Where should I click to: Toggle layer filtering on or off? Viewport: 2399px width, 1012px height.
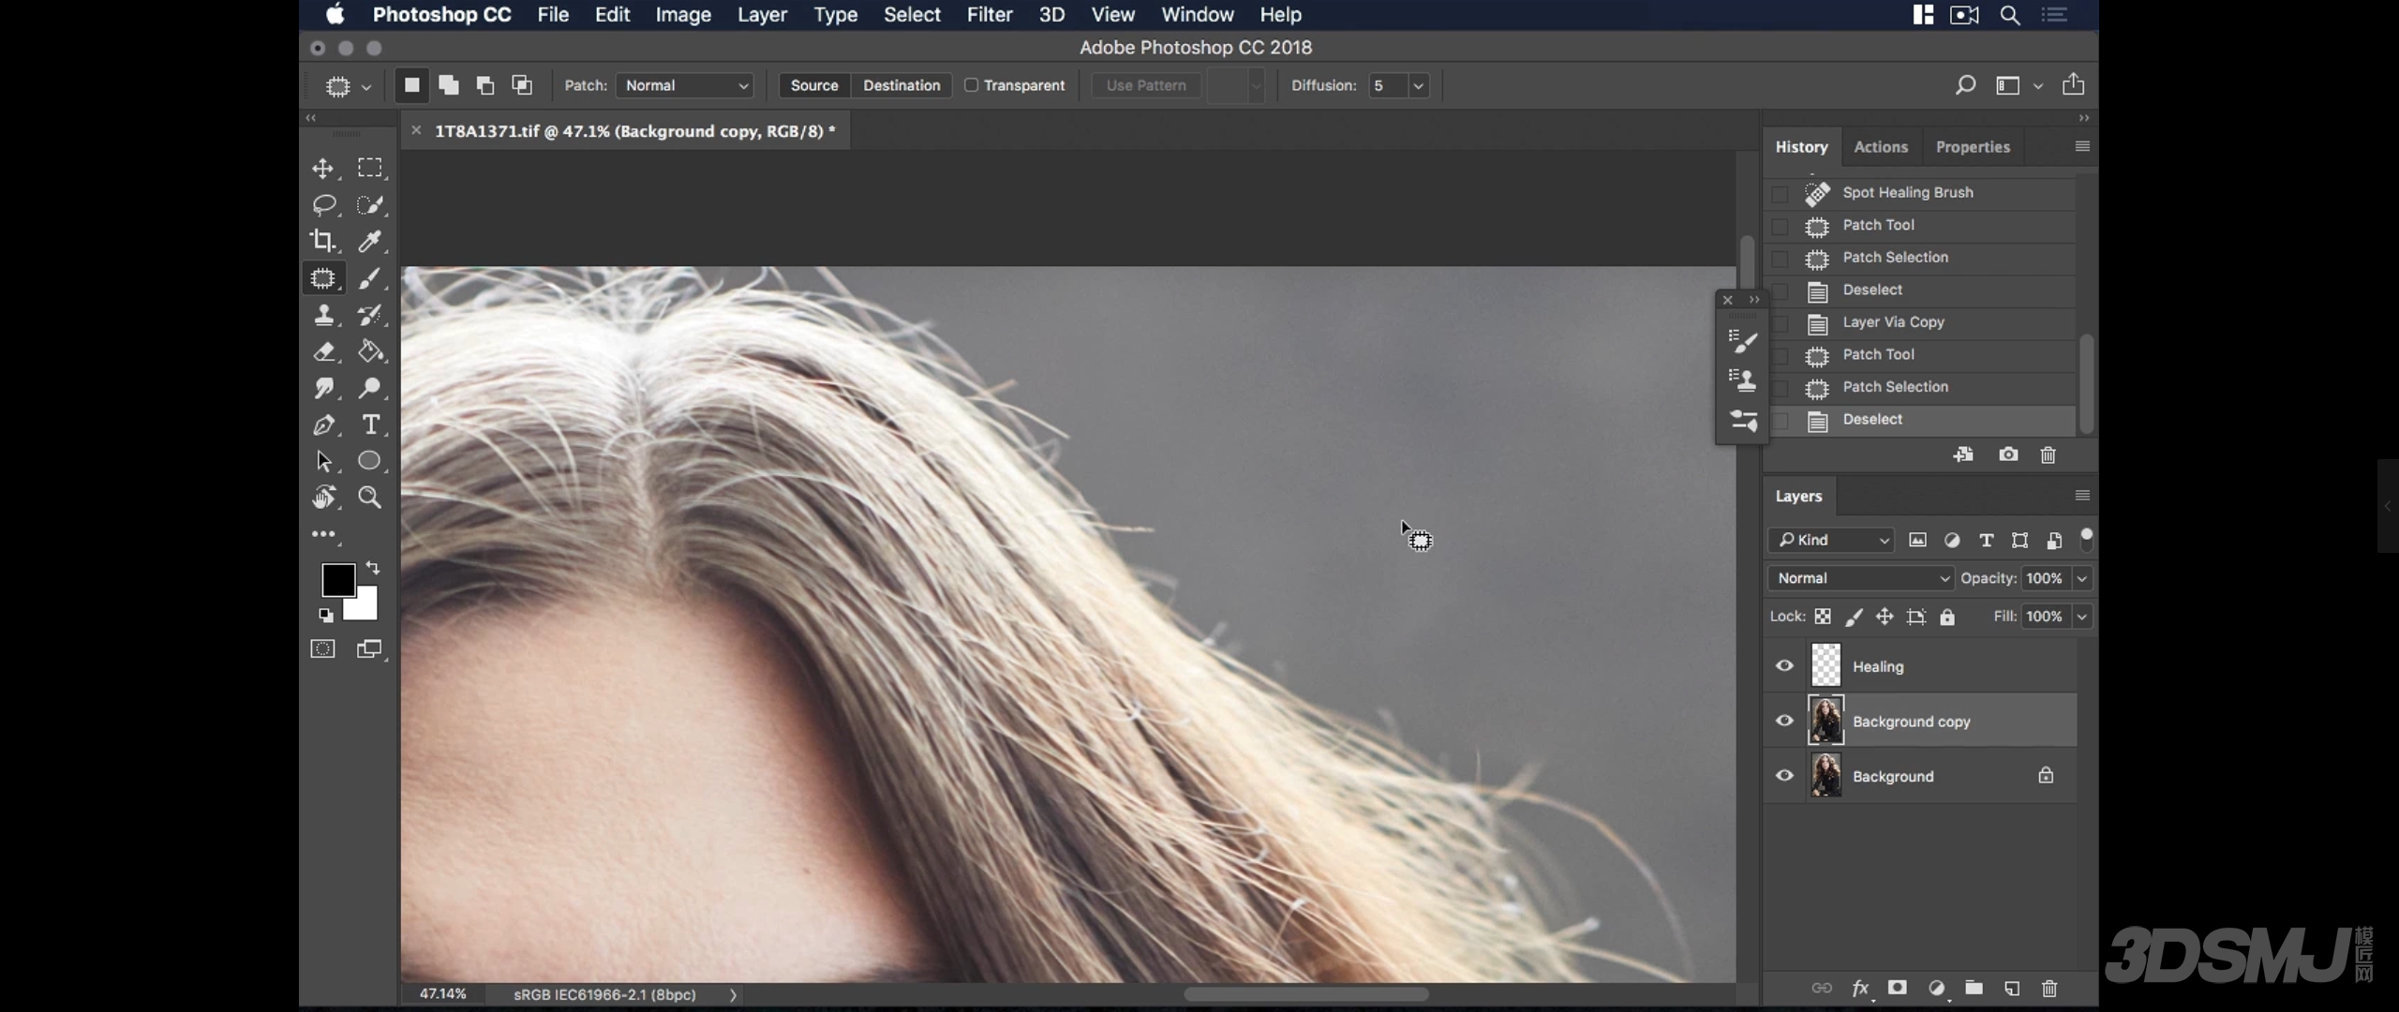coord(2086,539)
